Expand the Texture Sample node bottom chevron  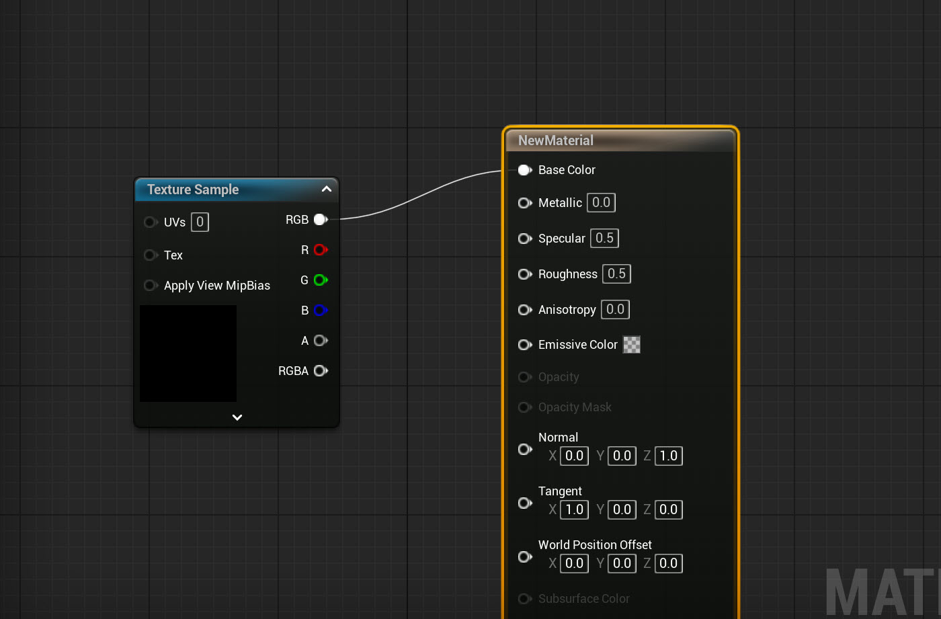(237, 417)
